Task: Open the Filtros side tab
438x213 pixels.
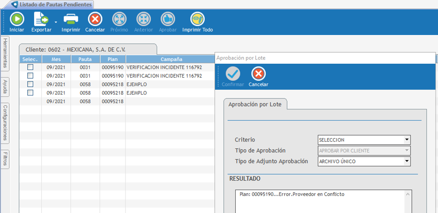Action: pyautogui.click(x=5, y=158)
